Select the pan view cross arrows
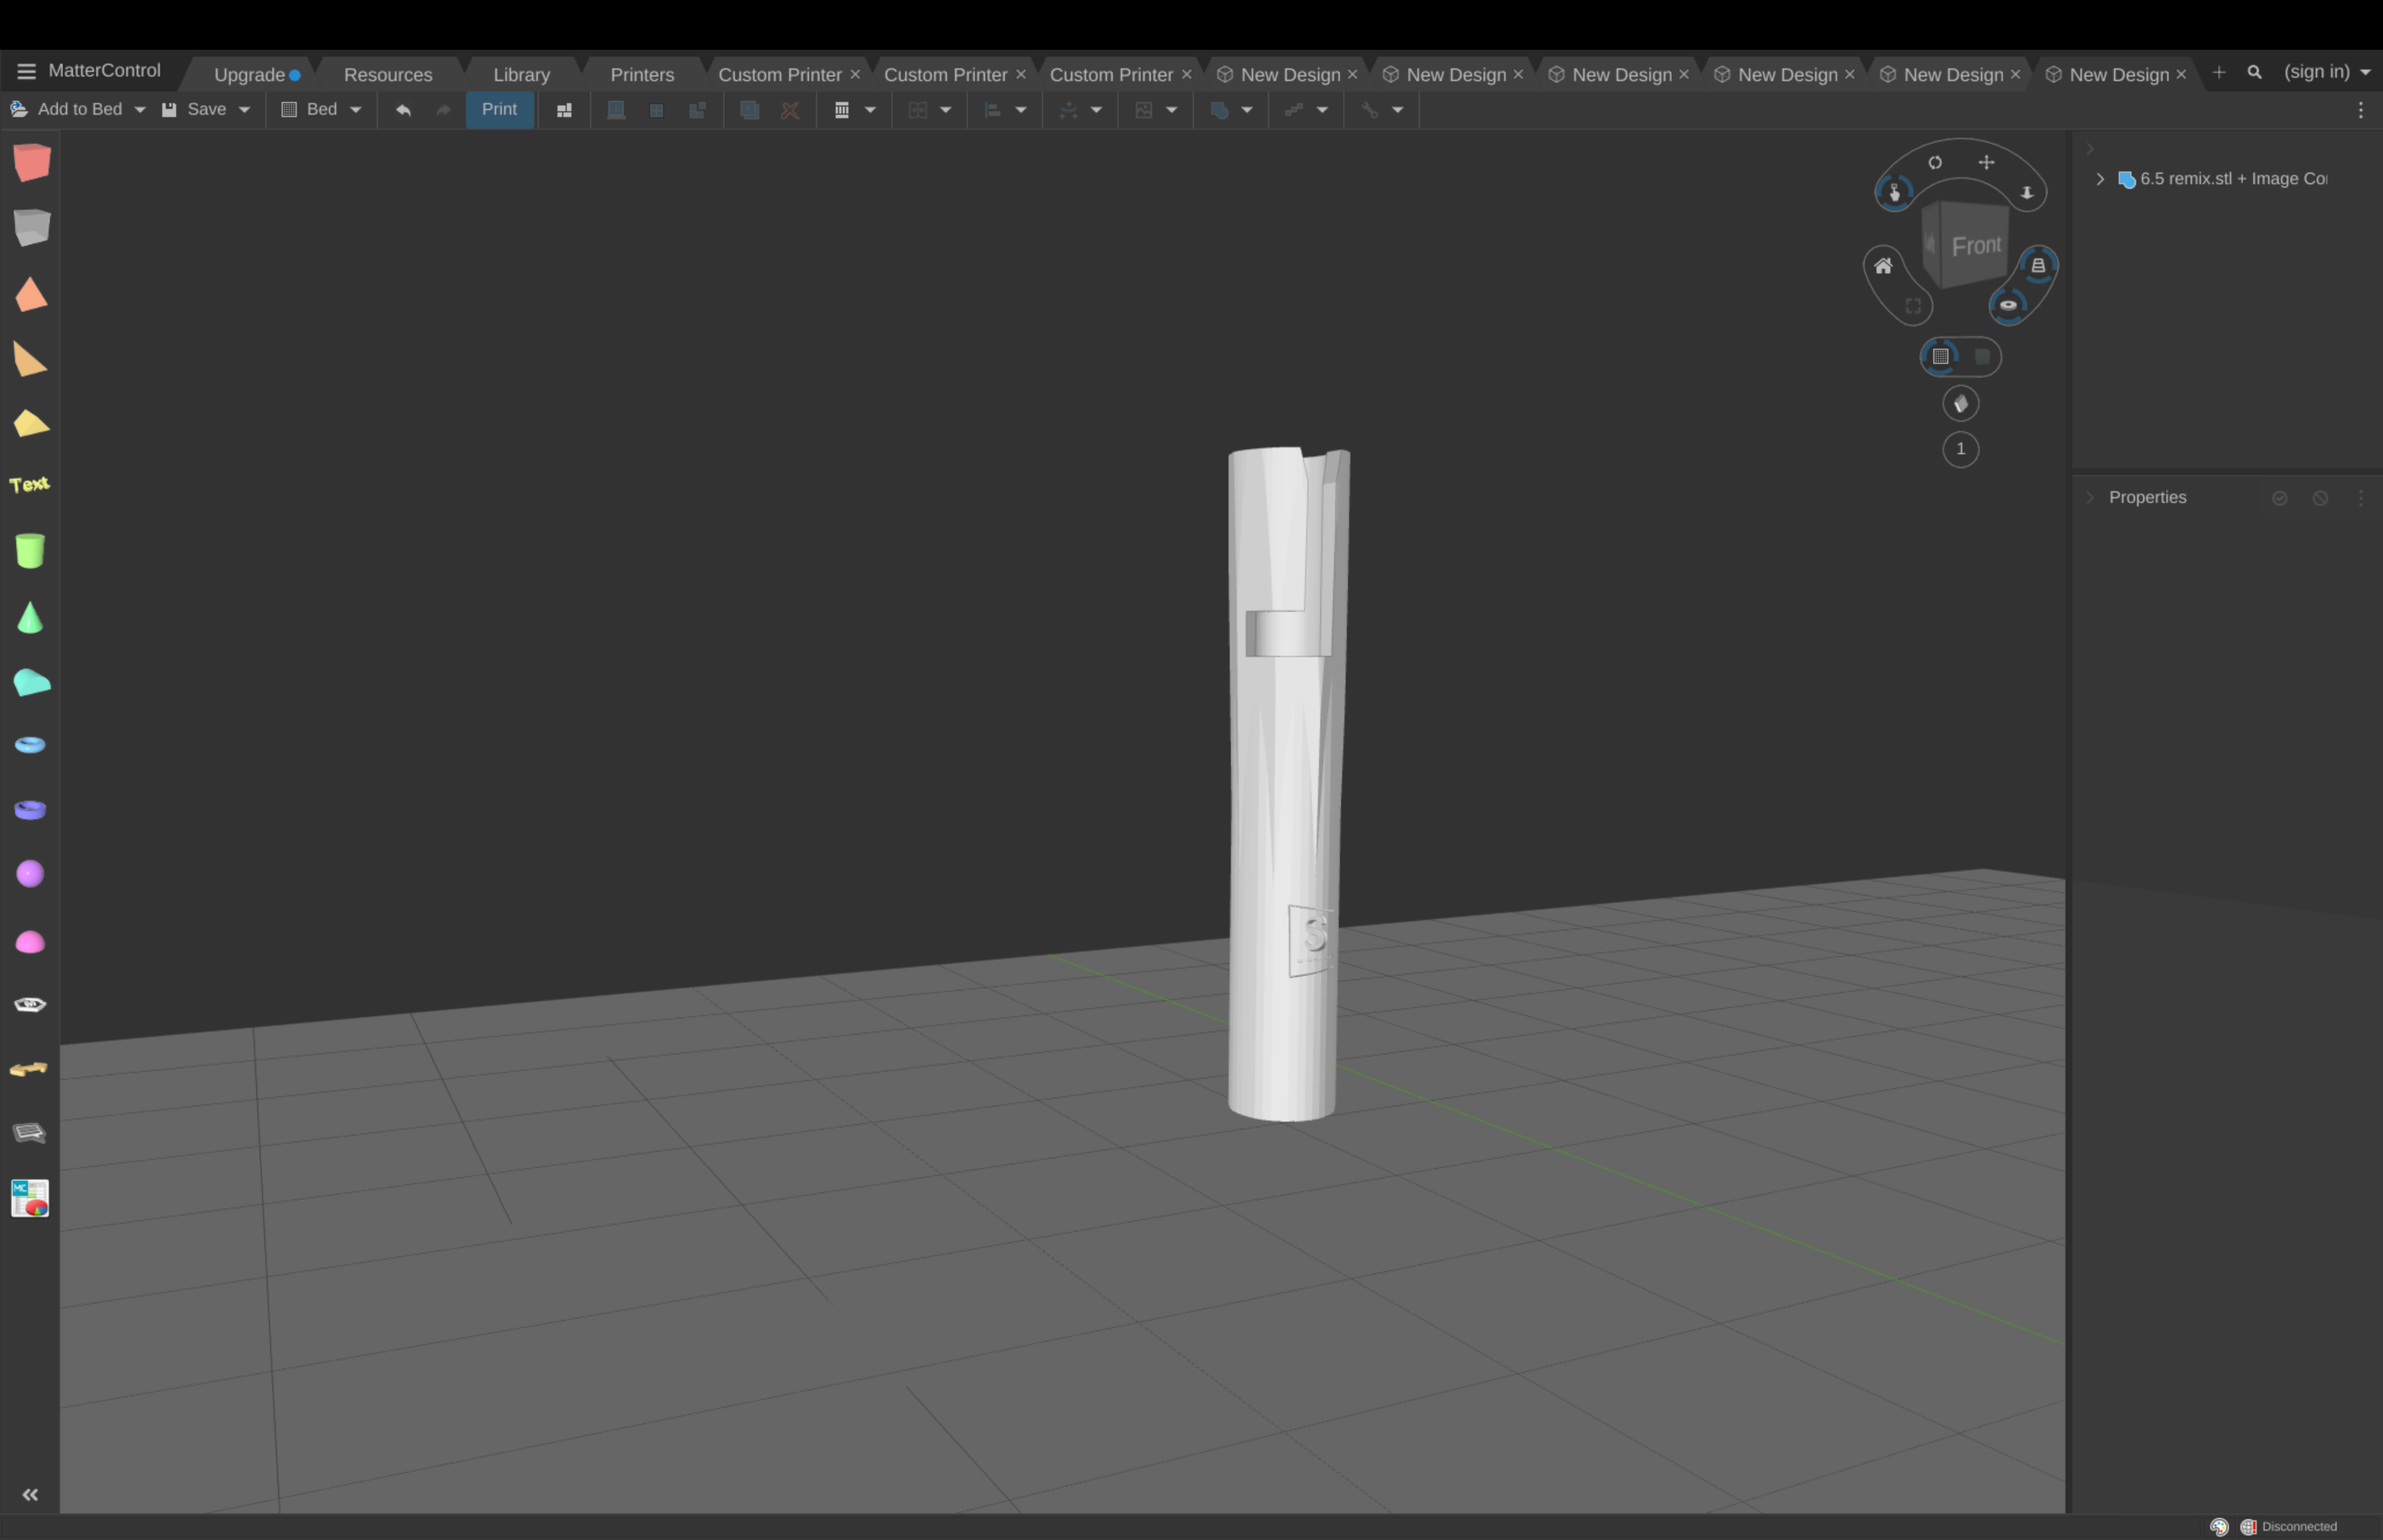The image size is (2383, 1540). 1987,162
